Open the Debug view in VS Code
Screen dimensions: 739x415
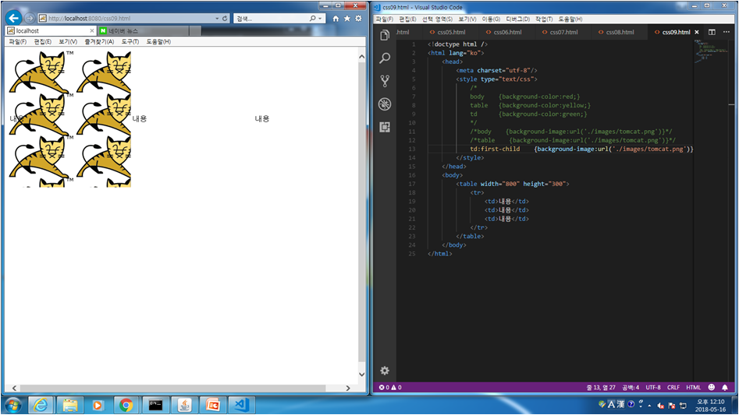[x=385, y=104]
